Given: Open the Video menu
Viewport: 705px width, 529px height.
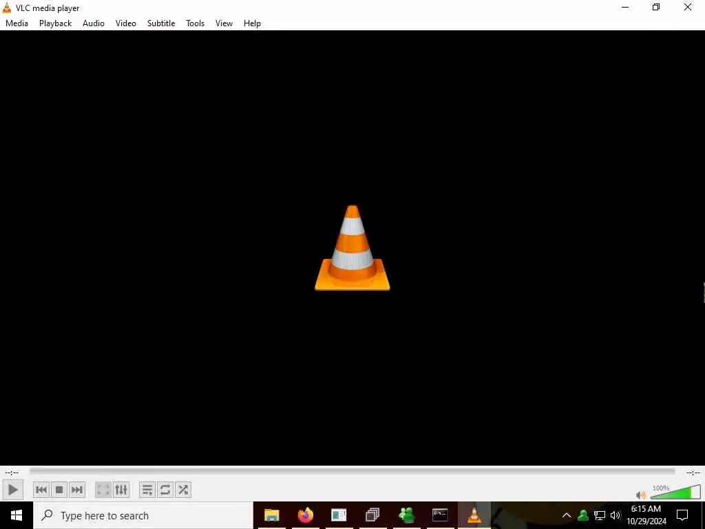Looking at the screenshot, I should pyautogui.click(x=126, y=23).
